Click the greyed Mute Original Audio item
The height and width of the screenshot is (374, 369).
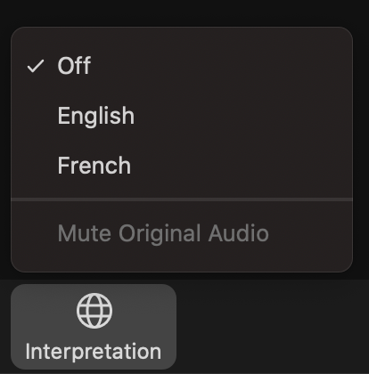click(x=182, y=233)
